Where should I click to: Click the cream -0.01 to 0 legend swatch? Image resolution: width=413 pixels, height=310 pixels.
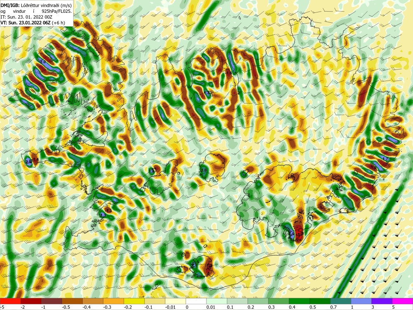coord(176,301)
